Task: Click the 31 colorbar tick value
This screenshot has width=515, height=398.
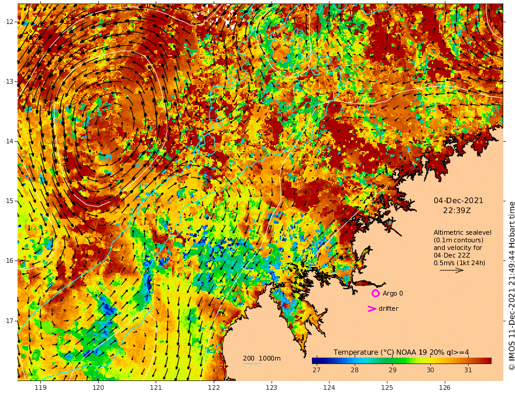Action: [x=468, y=370]
